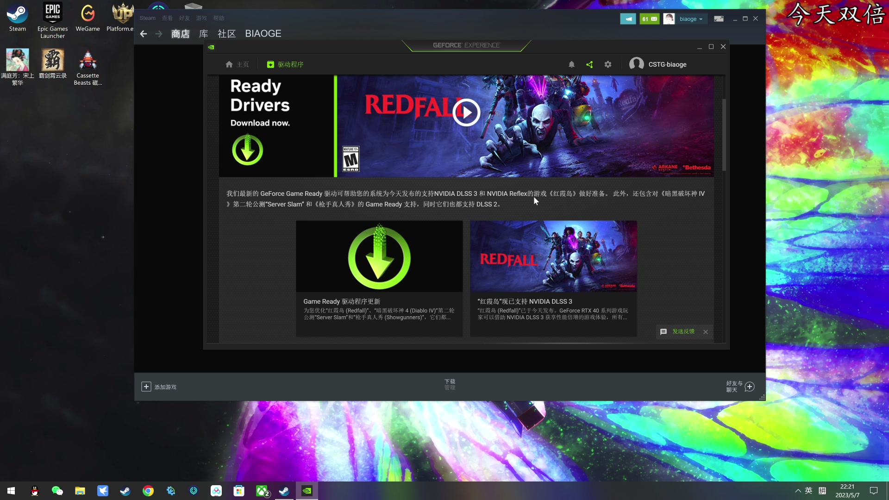Viewport: 889px width, 500px height.
Task: Open the BIAOGE profile tab in Steam
Action: [x=263, y=34]
